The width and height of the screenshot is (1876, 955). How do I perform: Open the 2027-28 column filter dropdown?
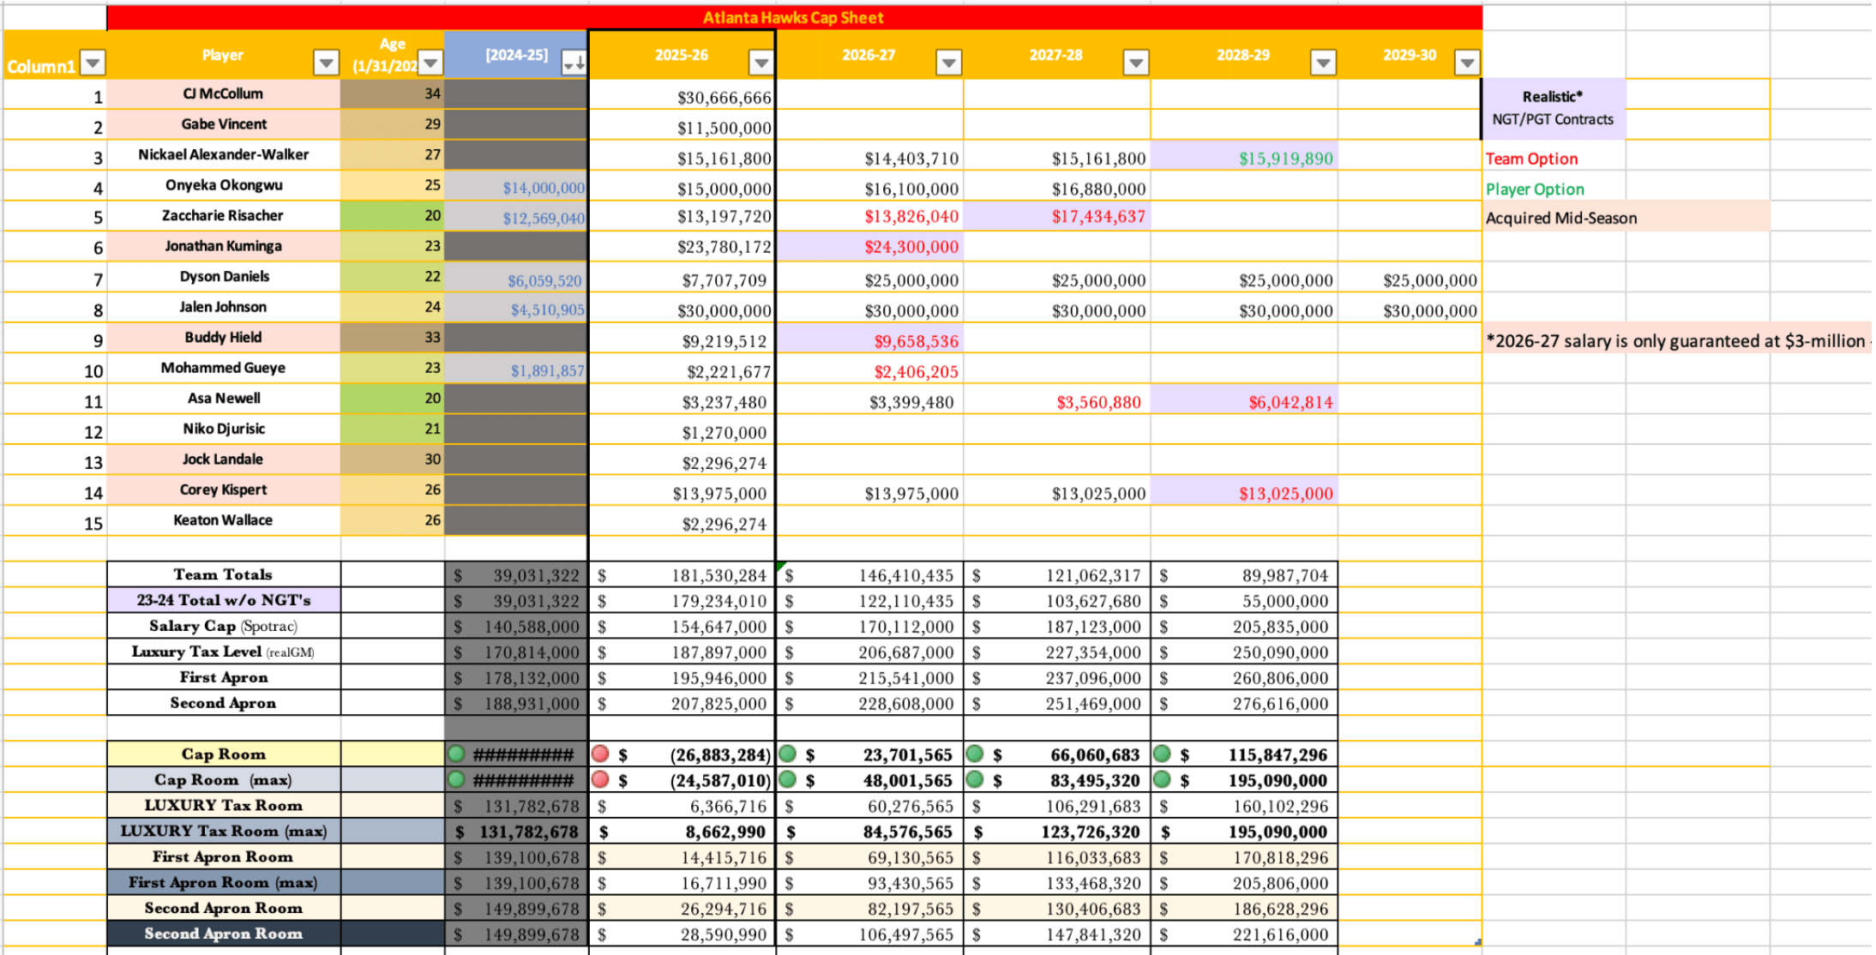pos(1135,63)
